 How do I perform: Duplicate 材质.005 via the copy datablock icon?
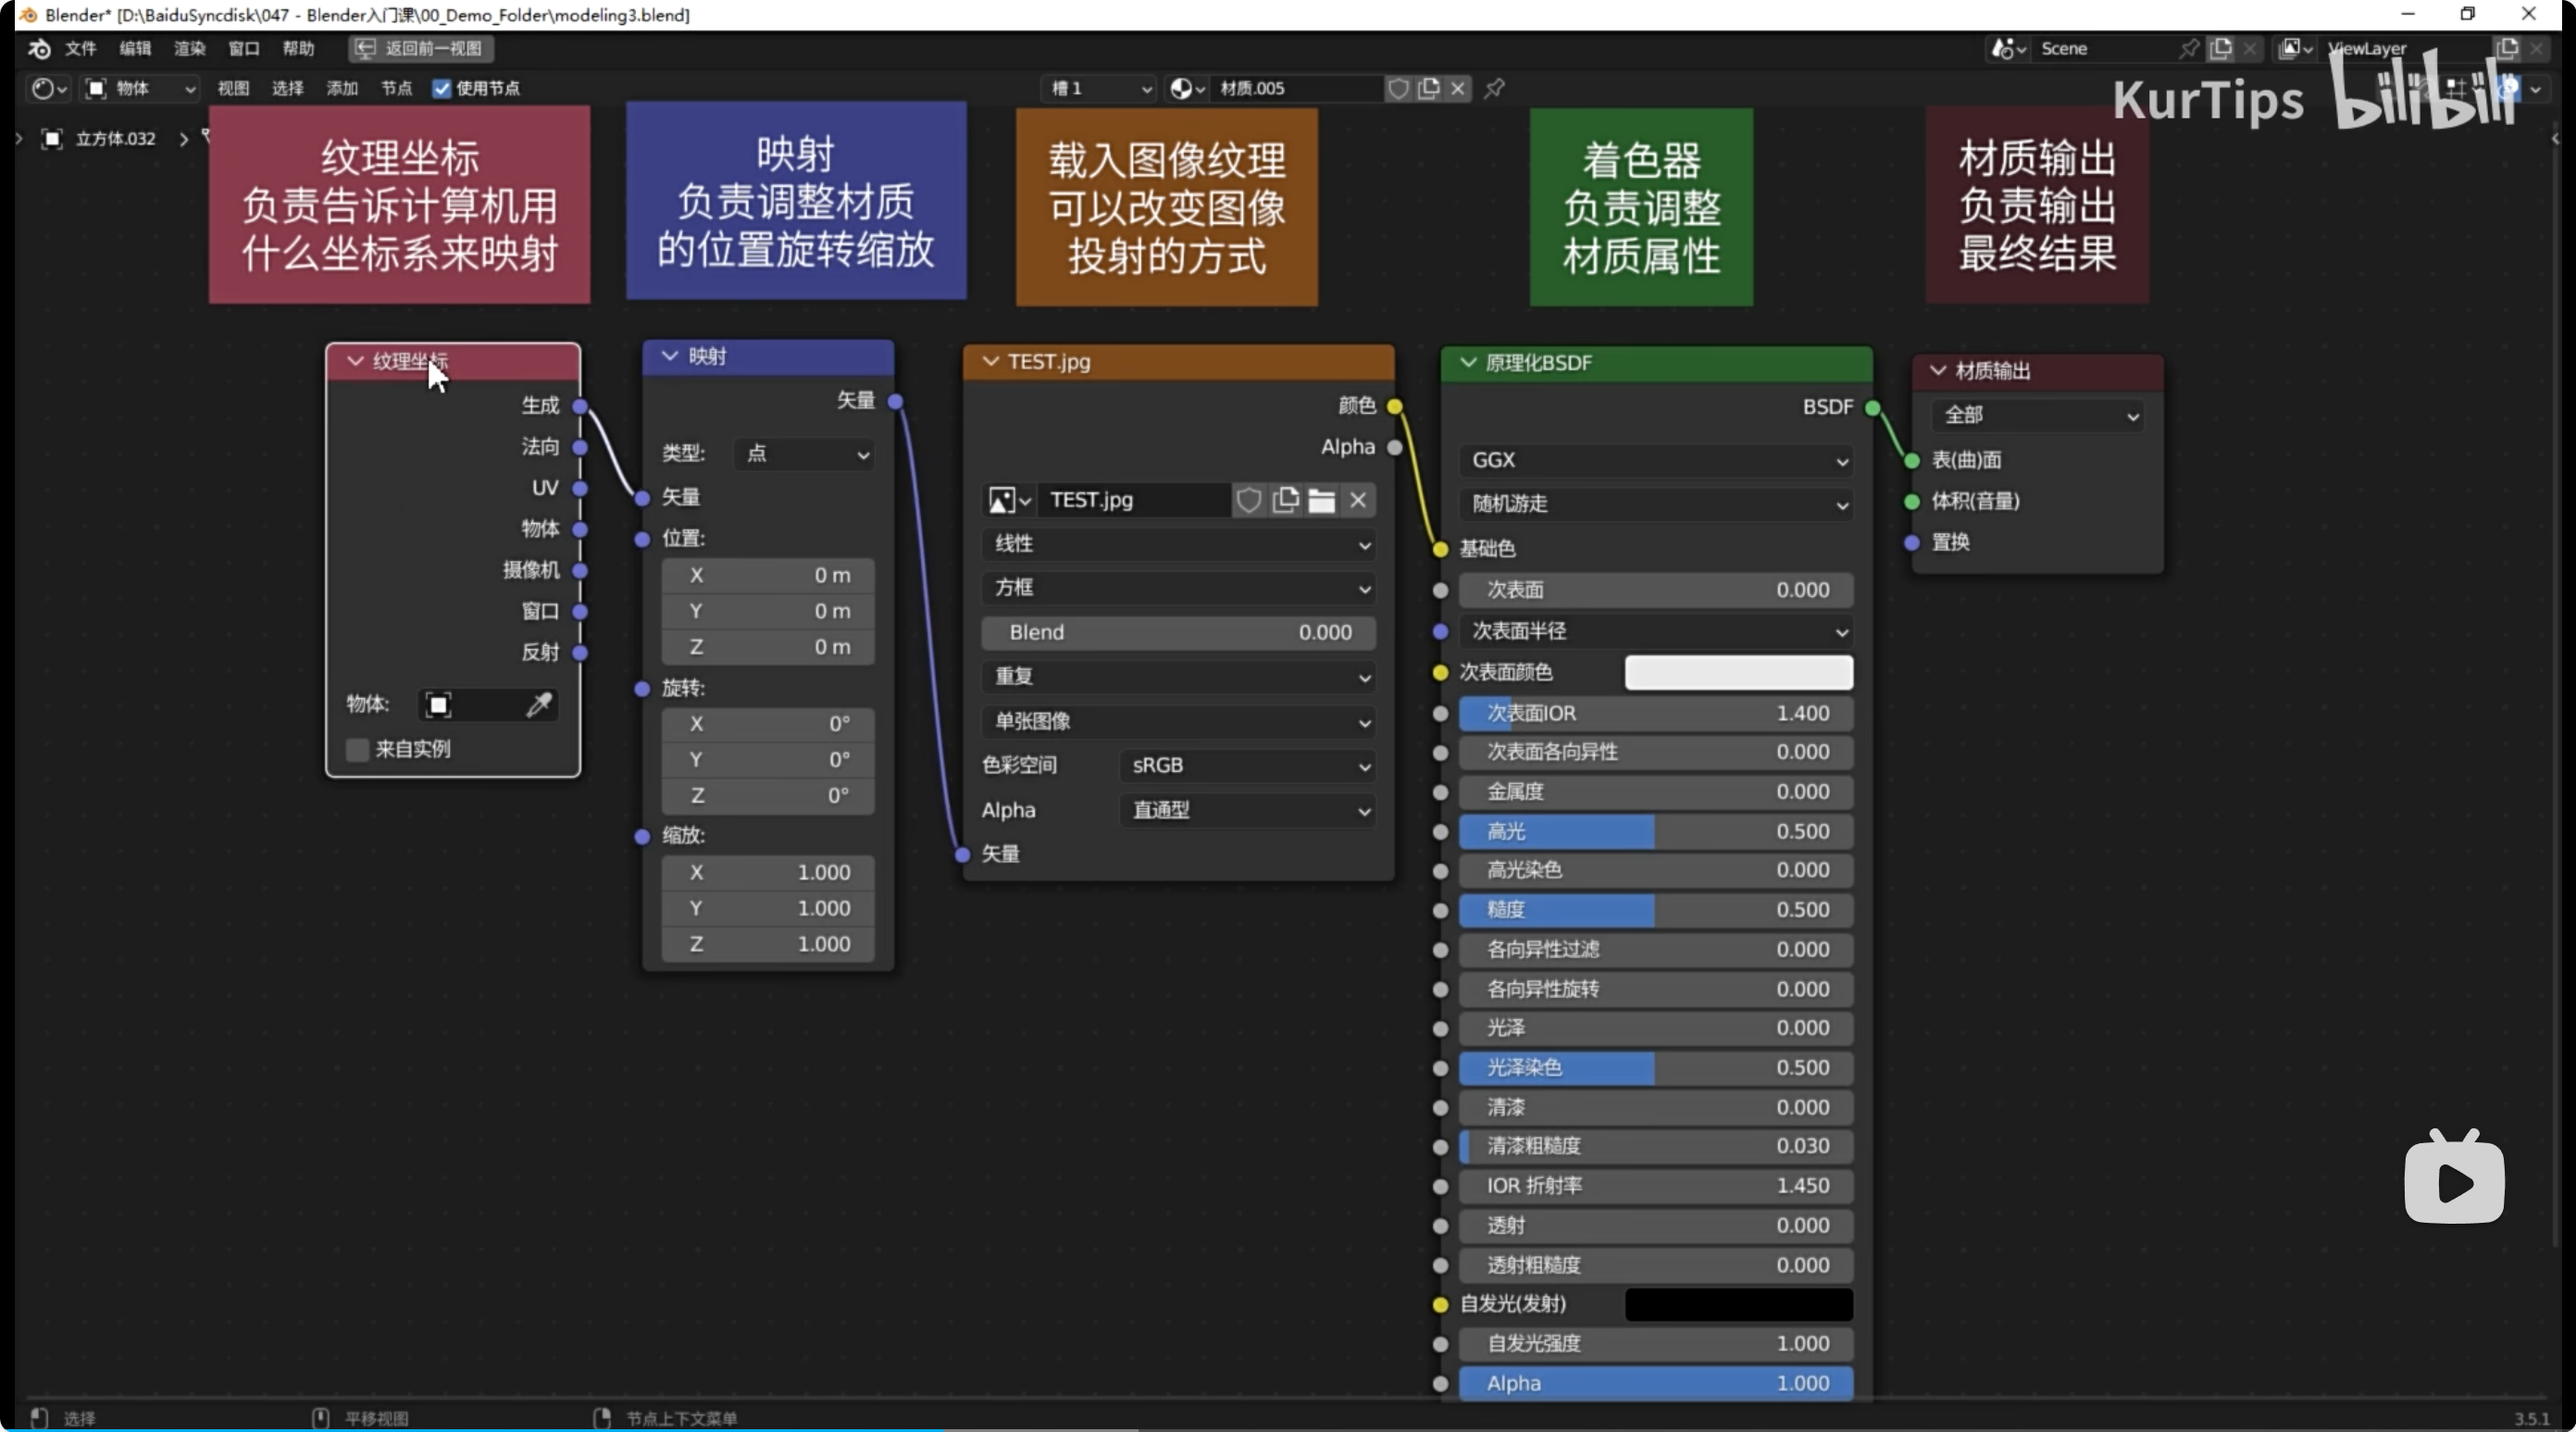1428,89
